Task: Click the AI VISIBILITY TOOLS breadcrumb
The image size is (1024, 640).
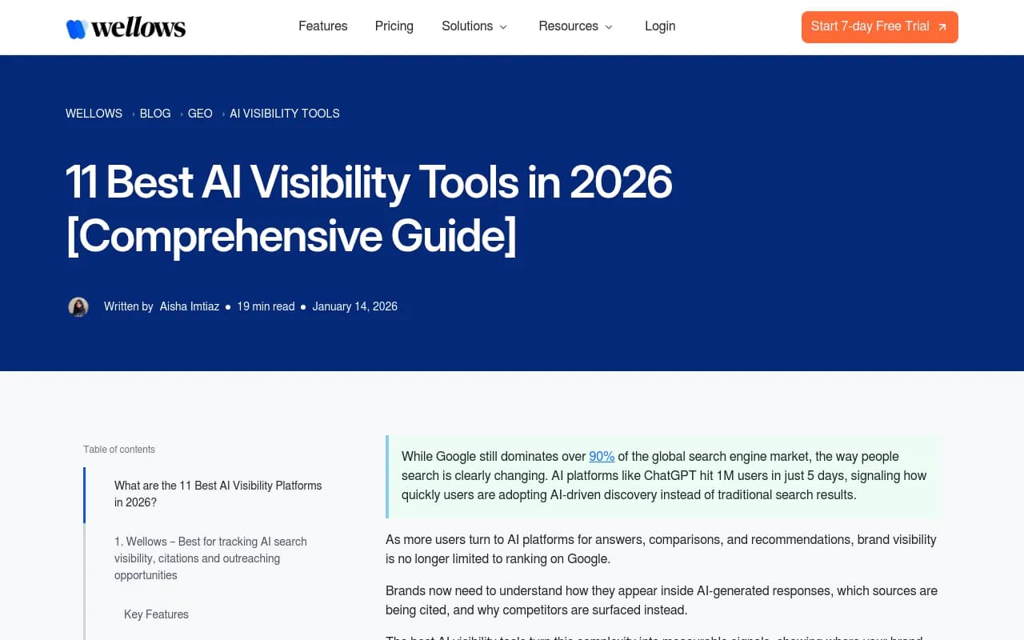Action: tap(284, 114)
